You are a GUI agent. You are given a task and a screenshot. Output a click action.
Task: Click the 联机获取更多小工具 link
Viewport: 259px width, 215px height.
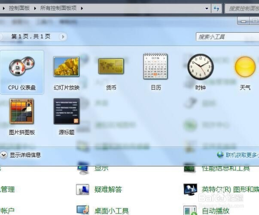point(242,155)
